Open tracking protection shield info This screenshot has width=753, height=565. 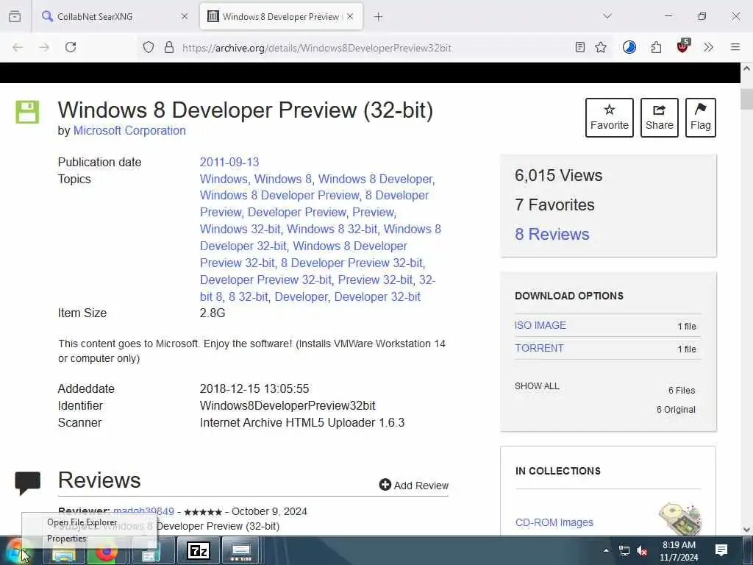[x=149, y=47]
